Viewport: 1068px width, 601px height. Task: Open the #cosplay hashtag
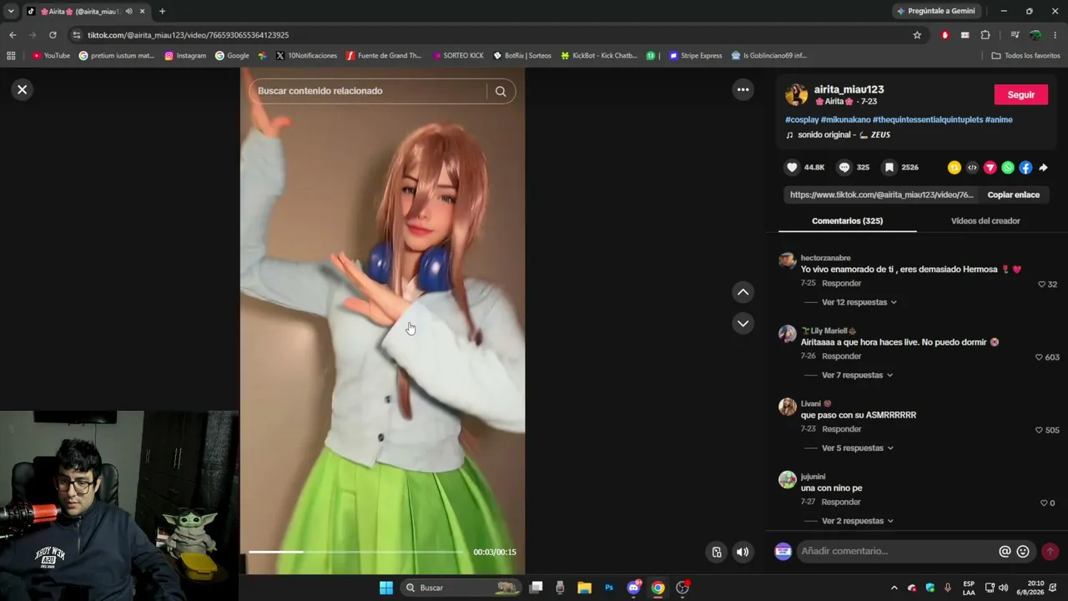802,119
